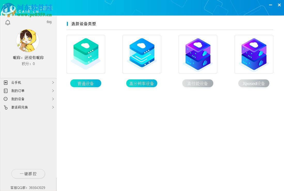Select the 云手机 sidebar icon

(6, 82)
